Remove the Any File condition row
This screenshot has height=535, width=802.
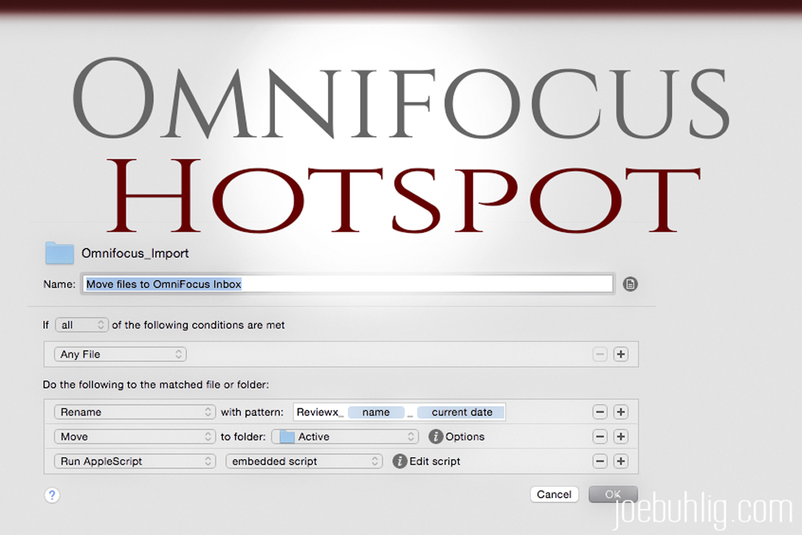tap(600, 354)
